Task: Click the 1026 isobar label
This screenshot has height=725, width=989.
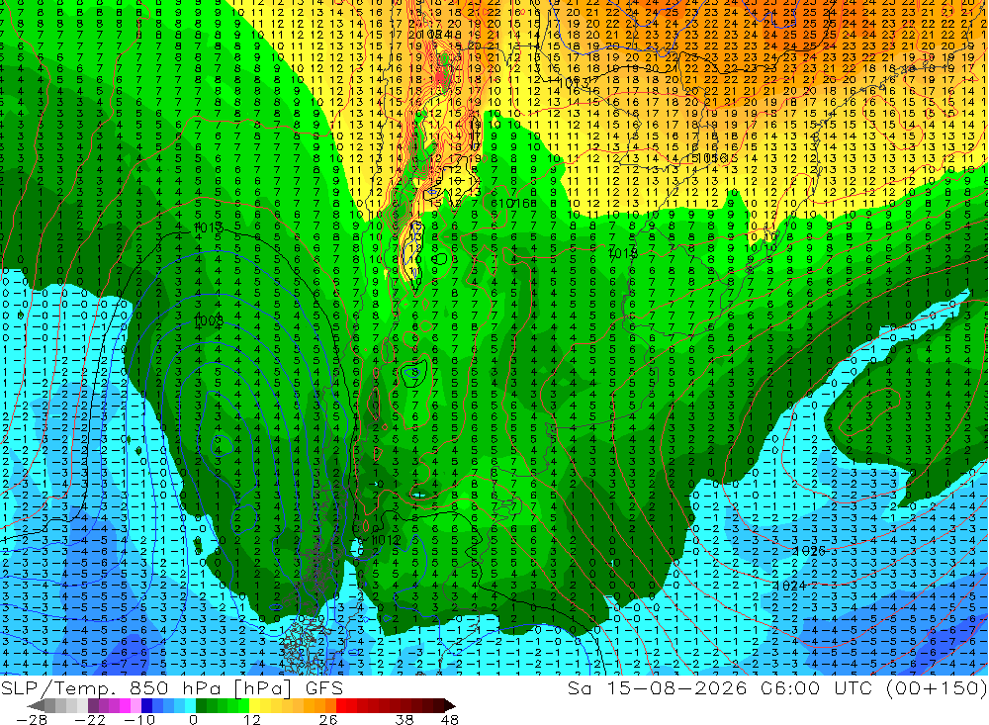Action: (x=810, y=551)
